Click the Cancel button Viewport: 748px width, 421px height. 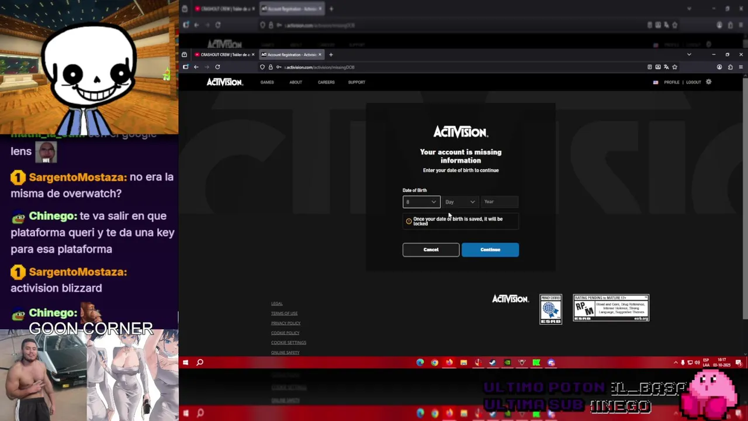[431, 250]
